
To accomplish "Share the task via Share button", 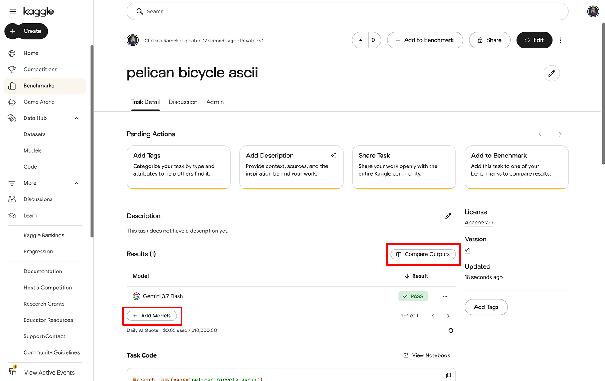I will pyautogui.click(x=490, y=40).
